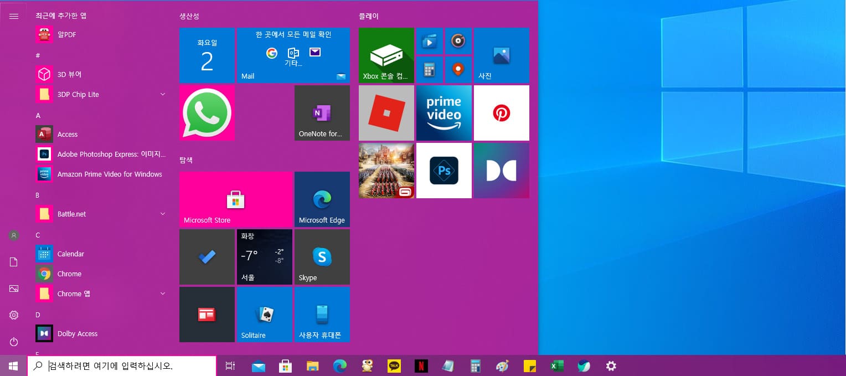
Task: Open 3D 뷰어 from the app list
Action: coord(101,74)
